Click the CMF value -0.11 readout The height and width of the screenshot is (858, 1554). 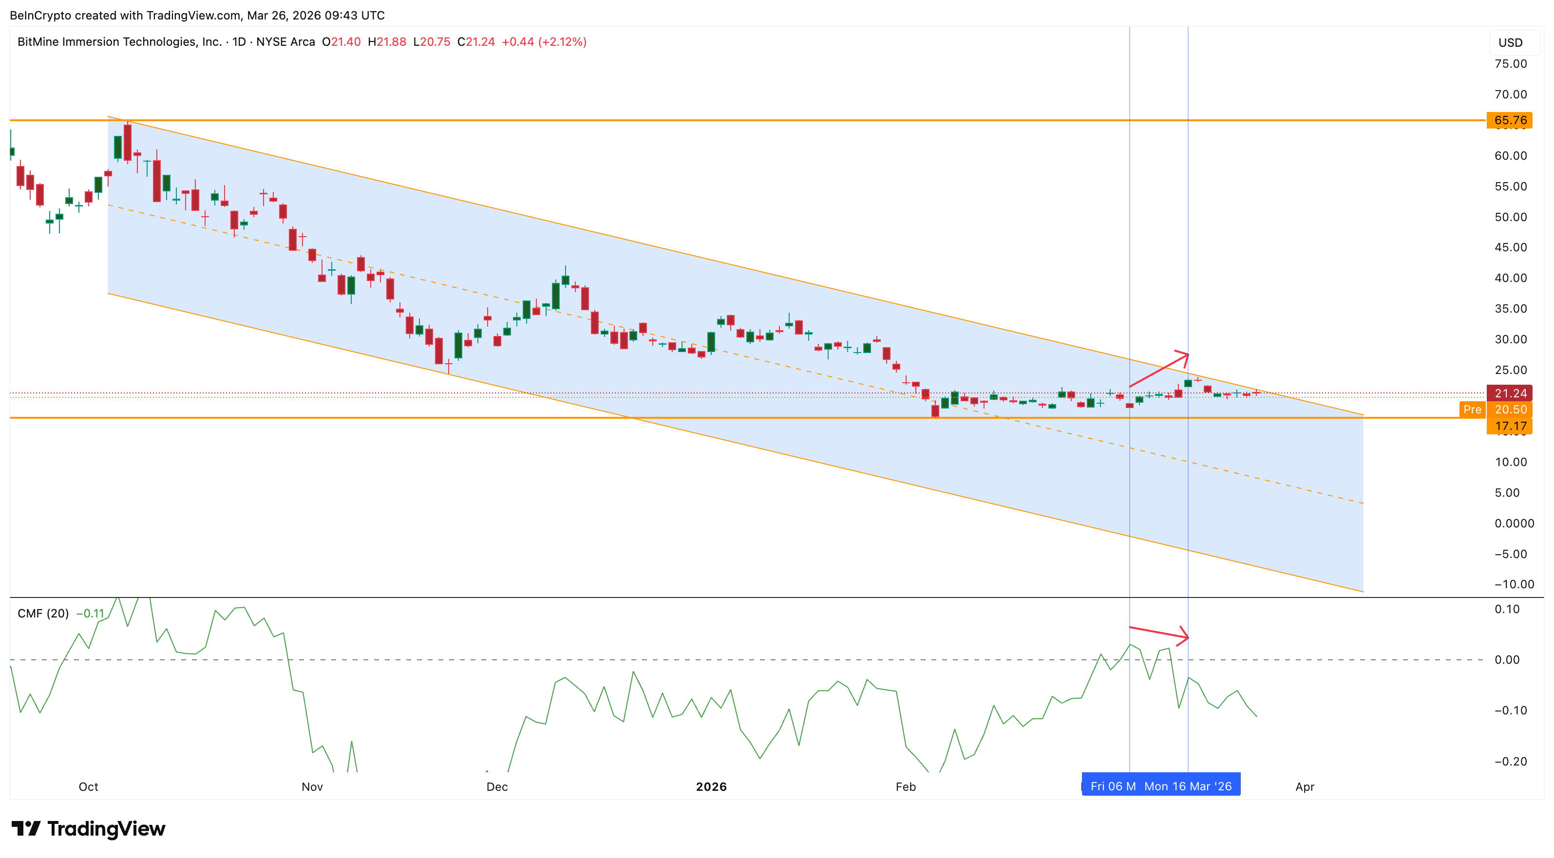point(90,613)
